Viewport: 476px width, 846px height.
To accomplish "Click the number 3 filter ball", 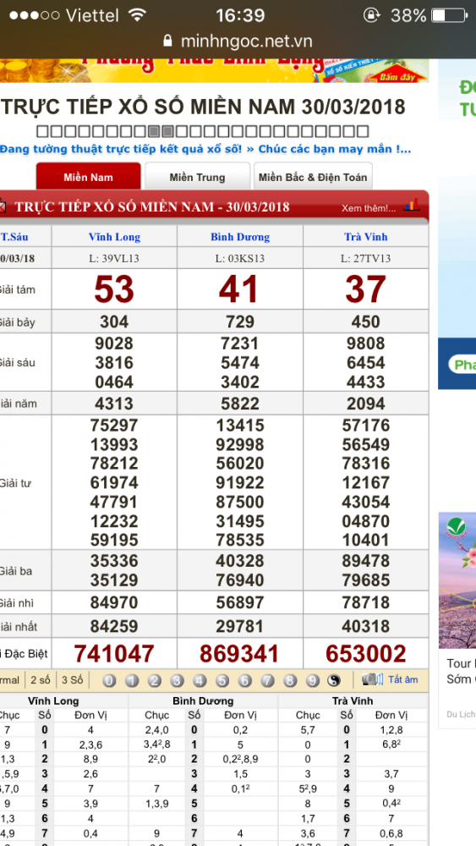I will (178, 680).
